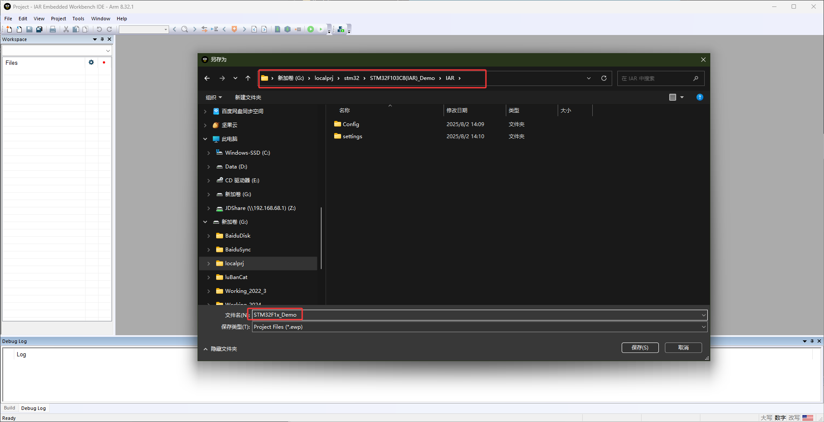The height and width of the screenshot is (422, 824).
Task: Sort by the 名称 column header
Action: (x=345, y=111)
